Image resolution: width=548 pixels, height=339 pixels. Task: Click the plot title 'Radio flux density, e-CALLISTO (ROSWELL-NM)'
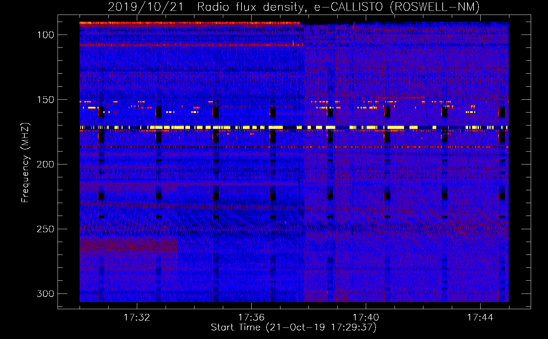[338, 7]
